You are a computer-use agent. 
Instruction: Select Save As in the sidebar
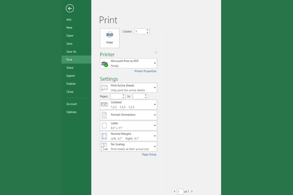(71, 52)
